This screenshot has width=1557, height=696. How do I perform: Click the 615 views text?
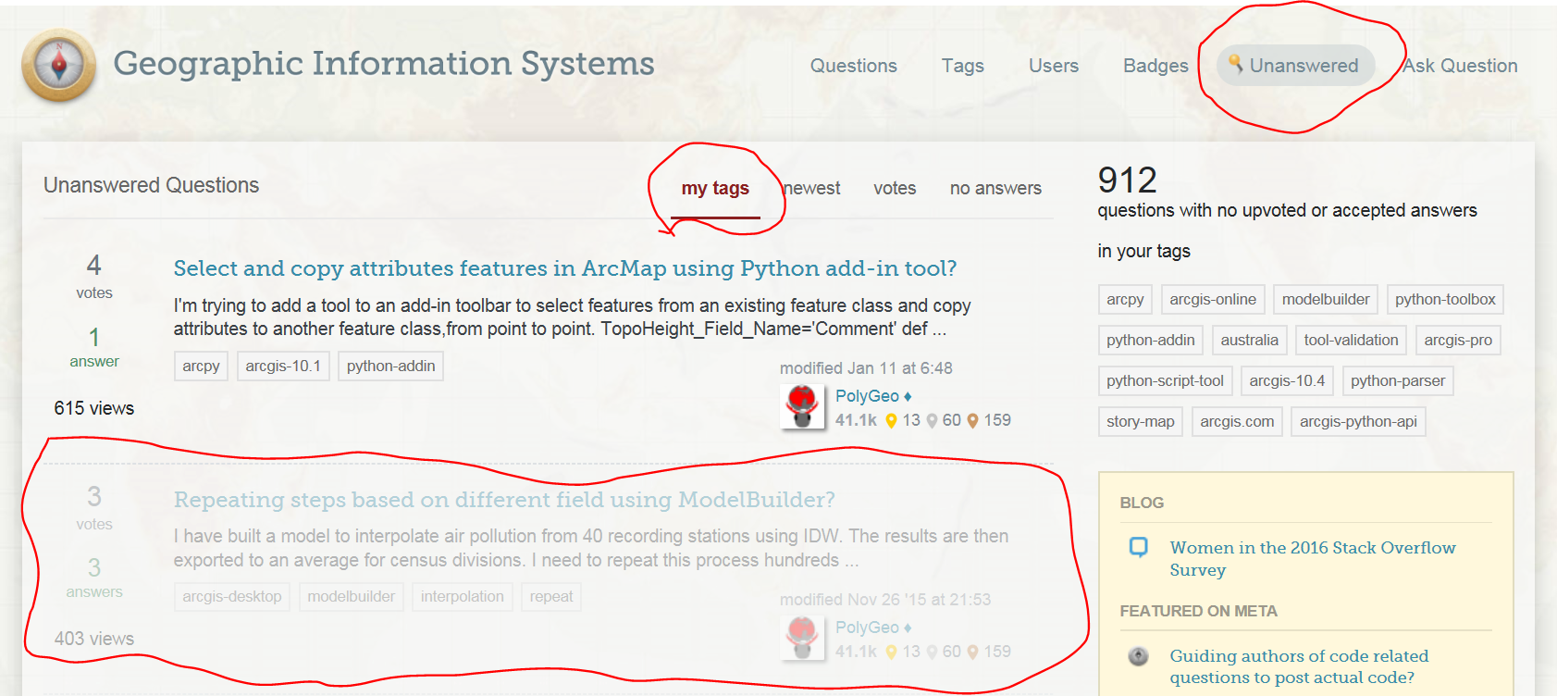(94, 408)
